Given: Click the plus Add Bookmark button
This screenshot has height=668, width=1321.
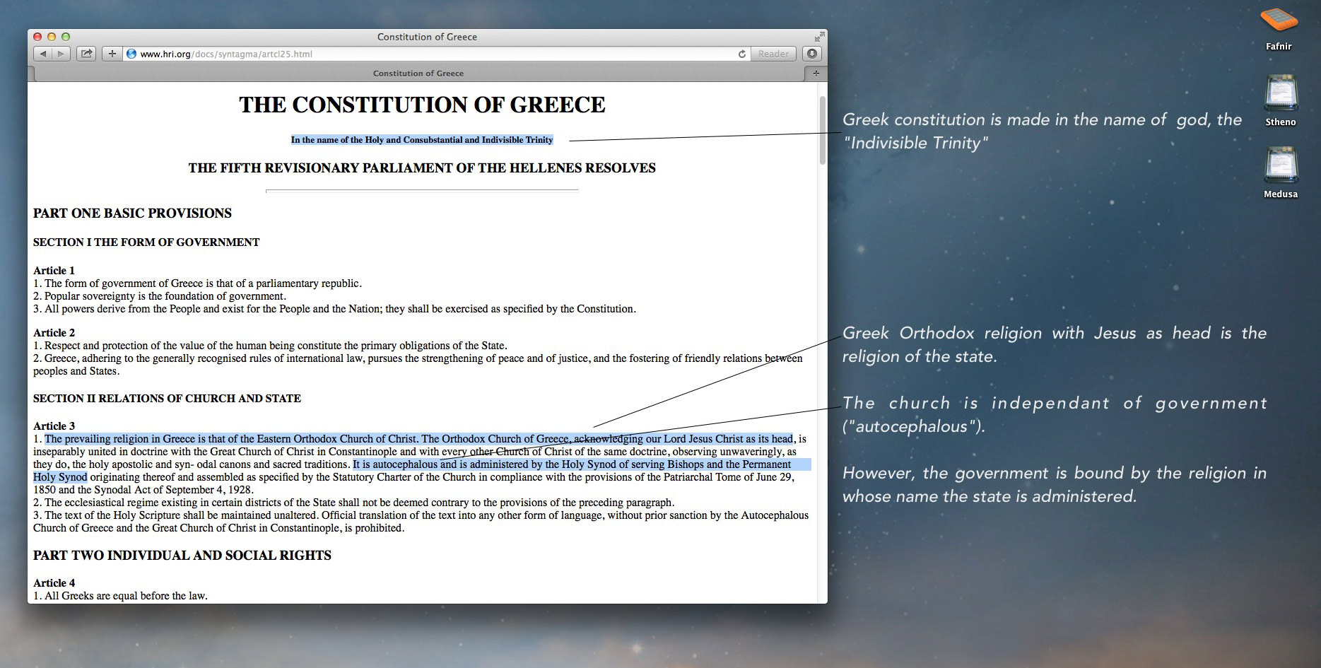Looking at the screenshot, I should (112, 54).
